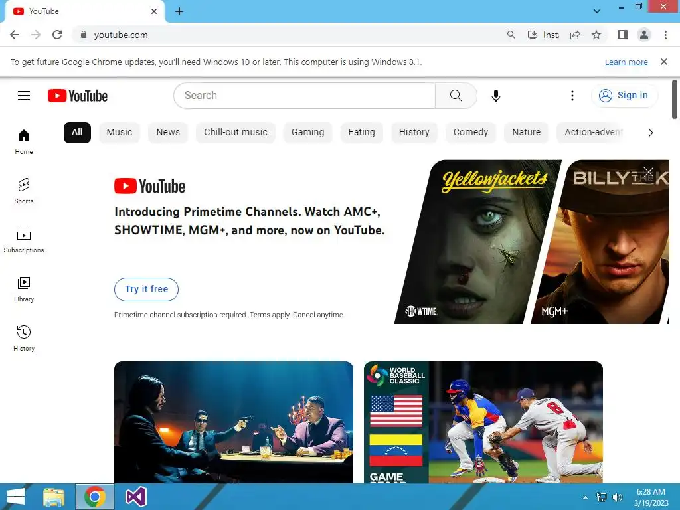Open the World Baseball Classic thumbnail
Image resolution: width=680 pixels, height=510 pixels.
tap(483, 422)
